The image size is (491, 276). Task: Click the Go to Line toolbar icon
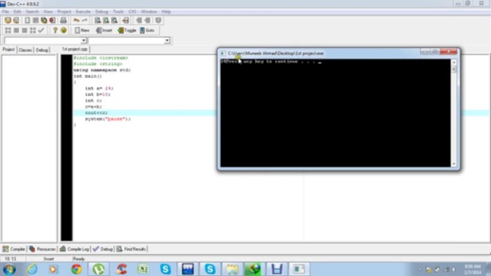pos(126,20)
